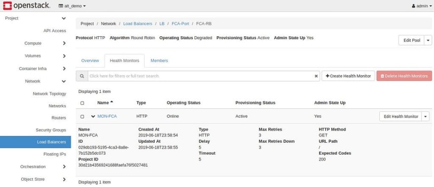This screenshot has width=434, height=187.
Task: Click Updated At value 2019-06-18T23:58:55
Action: click(x=158, y=147)
